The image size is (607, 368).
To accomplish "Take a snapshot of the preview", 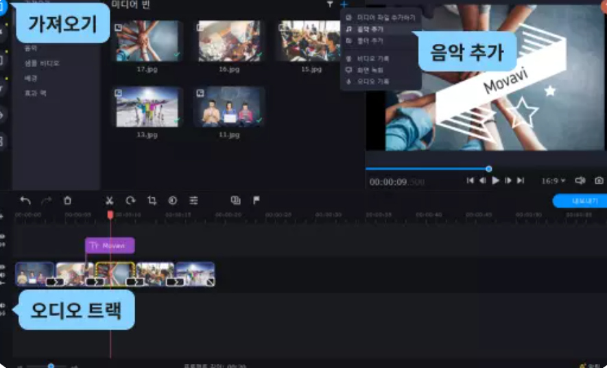I will pyautogui.click(x=599, y=180).
